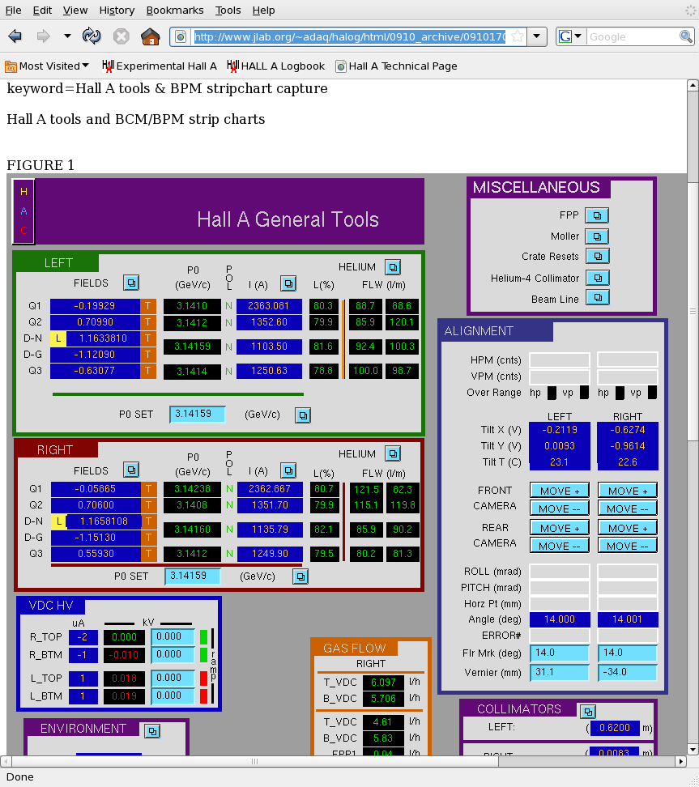
Task: Open the Beam Line display icon
Action: 598,298
